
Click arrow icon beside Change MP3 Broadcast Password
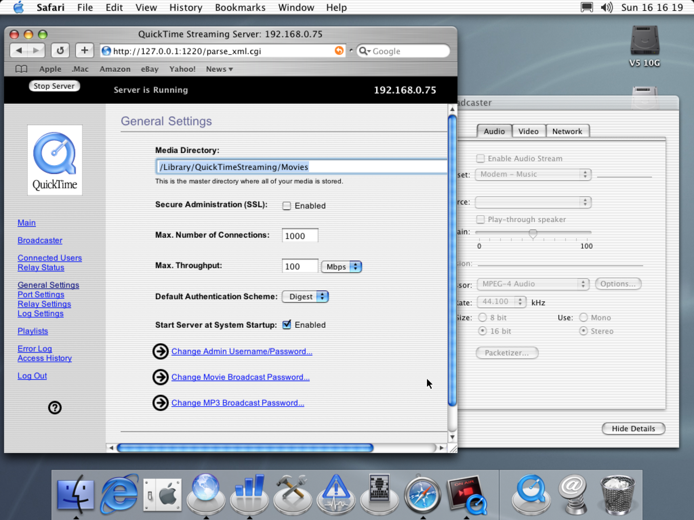(x=160, y=403)
